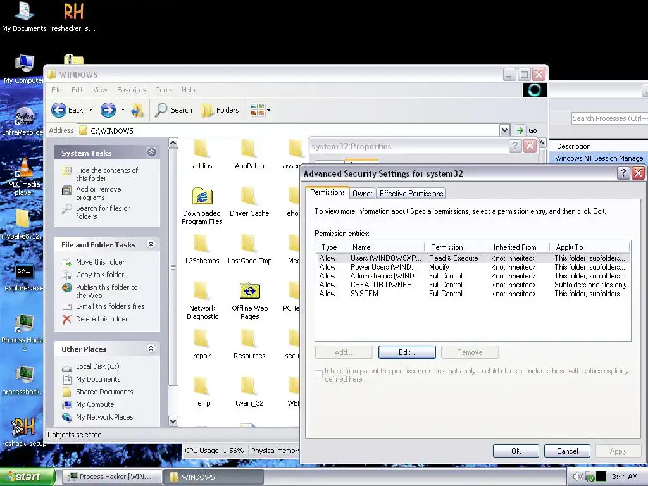Click the sidebar scroll down arrow
648x486 pixels.
pyautogui.click(x=173, y=421)
